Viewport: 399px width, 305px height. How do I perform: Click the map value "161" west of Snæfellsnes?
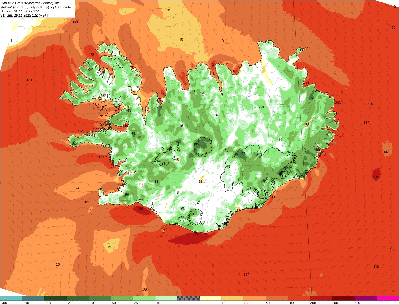click(x=81, y=131)
